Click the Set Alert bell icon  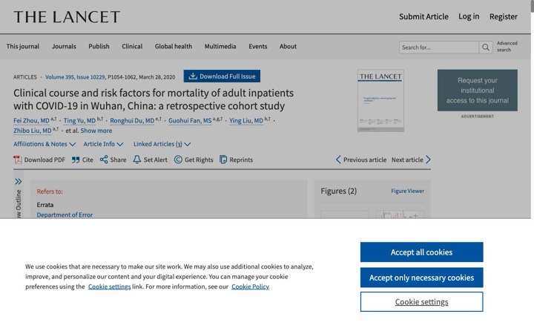click(x=137, y=160)
